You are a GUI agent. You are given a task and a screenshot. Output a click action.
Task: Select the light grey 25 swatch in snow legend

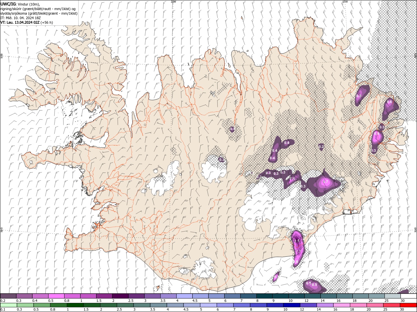393,296
